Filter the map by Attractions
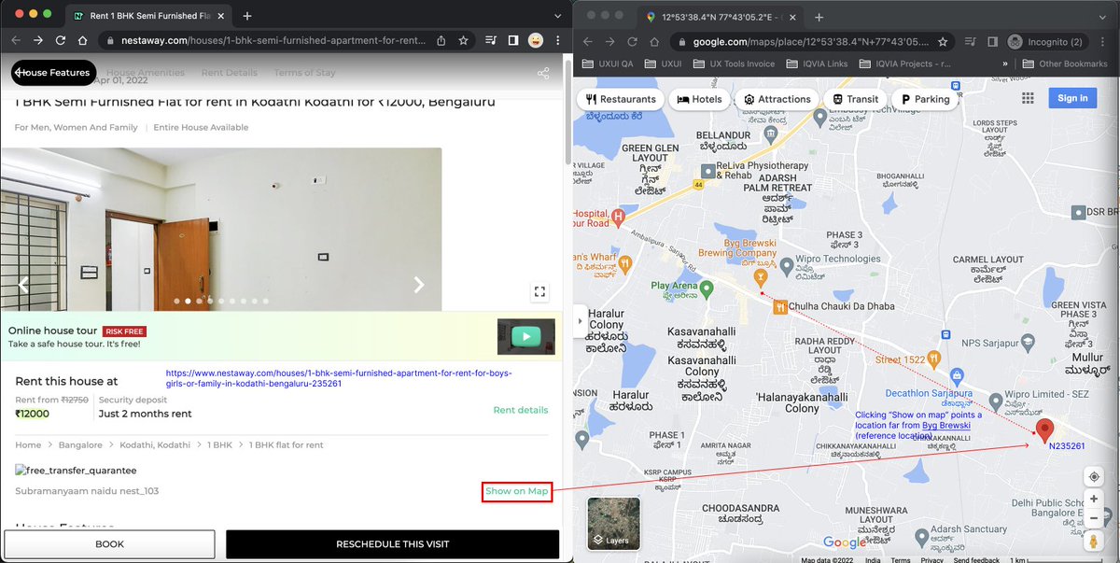The width and height of the screenshot is (1120, 563). (777, 99)
